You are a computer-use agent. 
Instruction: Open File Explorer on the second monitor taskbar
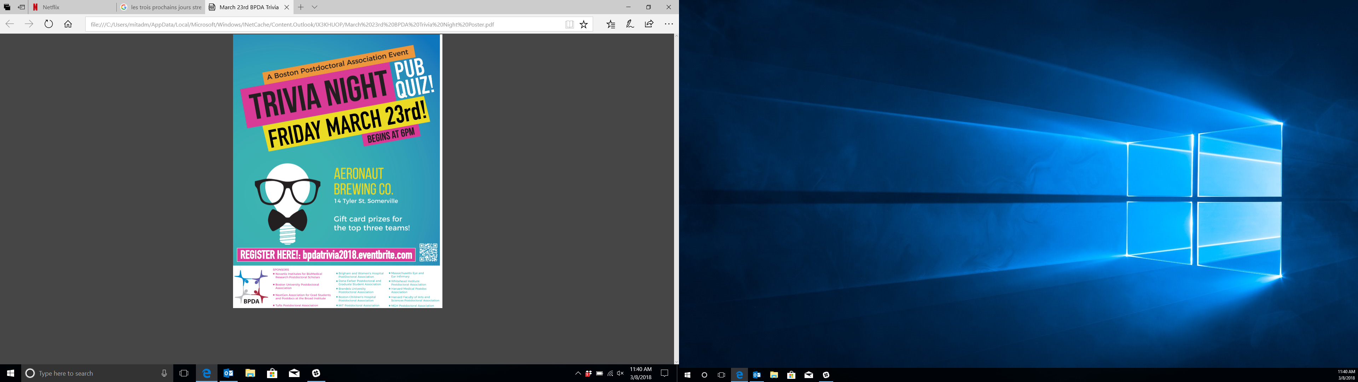[x=774, y=375]
